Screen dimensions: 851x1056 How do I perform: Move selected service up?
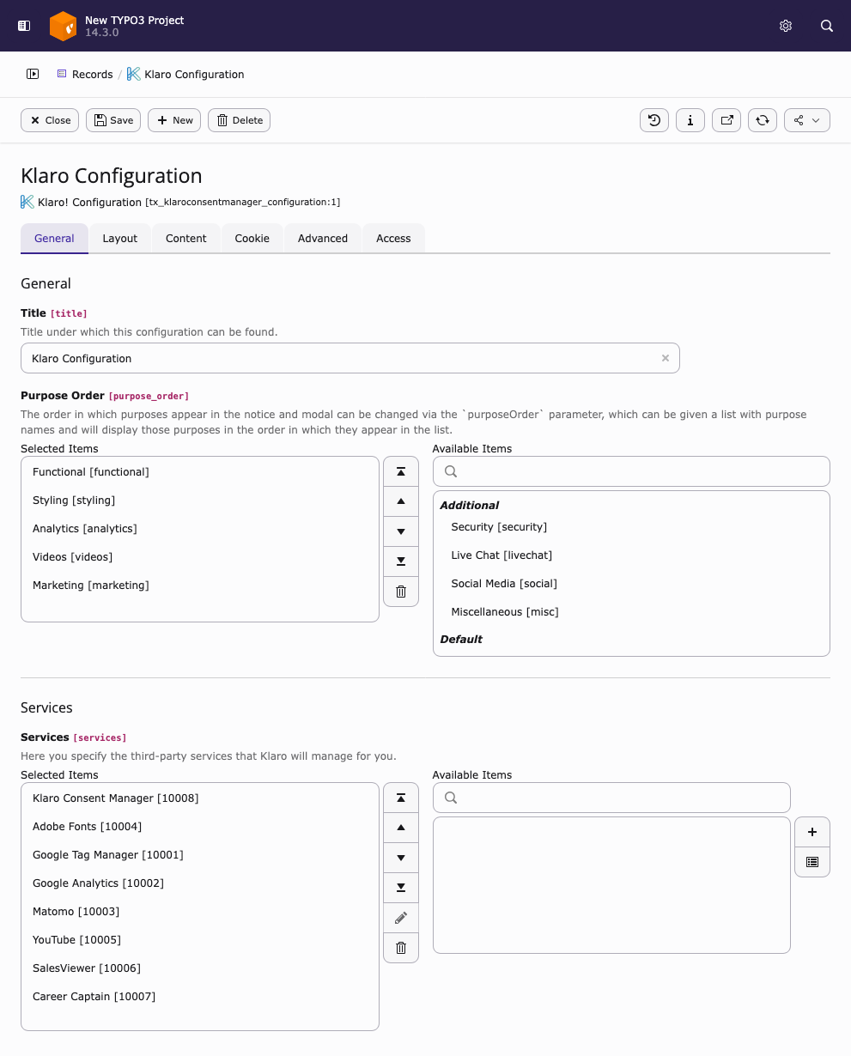point(401,828)
